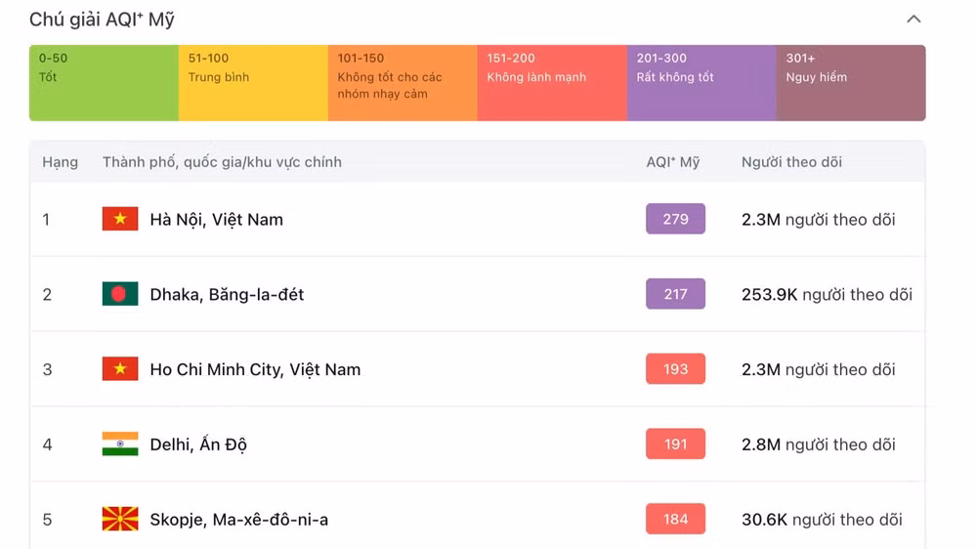Click the Vietnam flag beside Hà Nội
Image resolution: width=977 pixels, height=549 pixels.
120,219
